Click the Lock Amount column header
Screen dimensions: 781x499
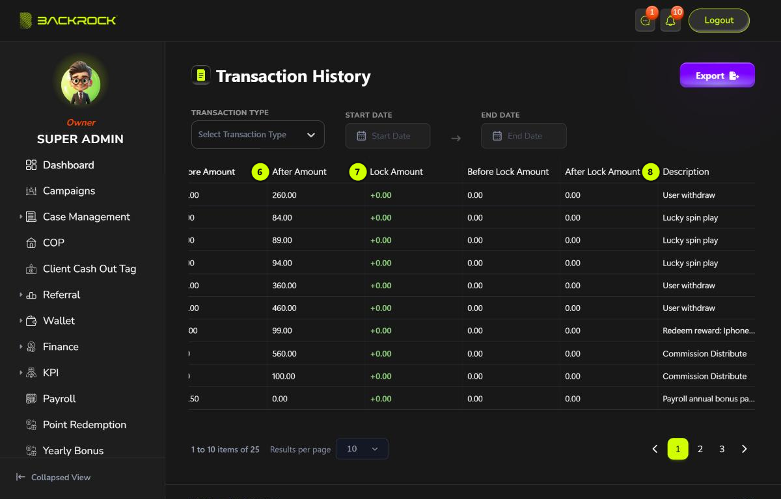(x=396, y=172)
